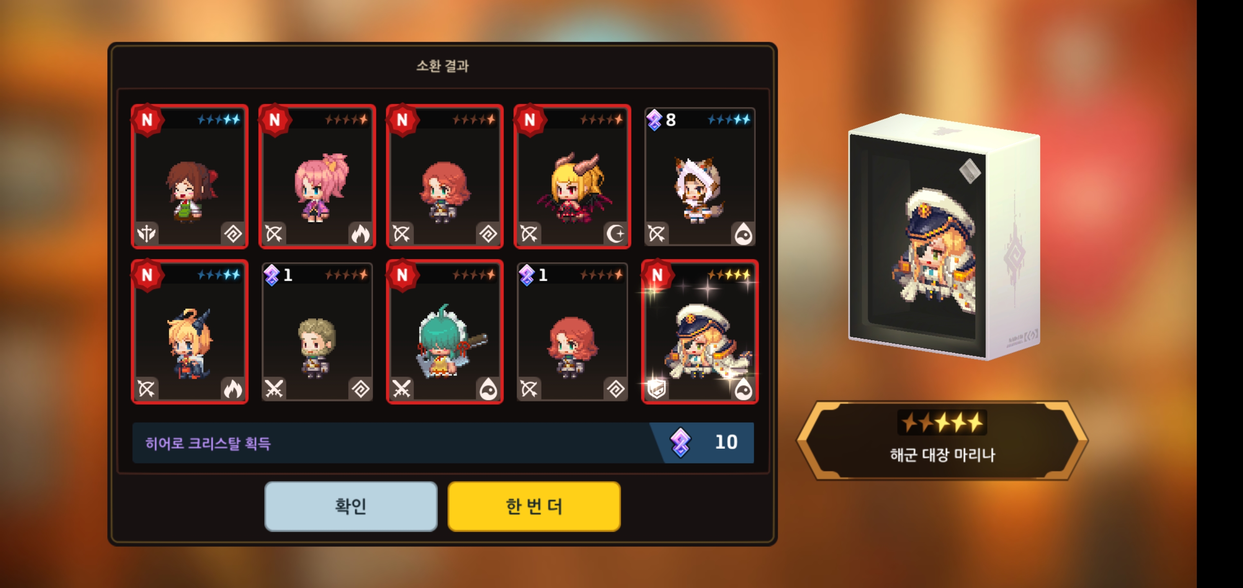Click the fire element icon on pink-haired card
Image resolution: width=1243 pixels, height=588 pixels.
tap(360, 234)
